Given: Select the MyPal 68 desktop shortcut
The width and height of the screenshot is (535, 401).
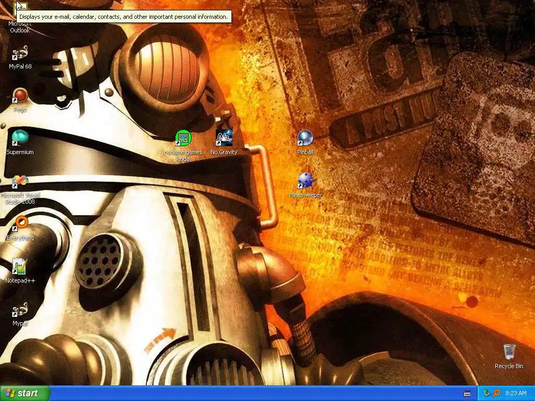Looking at the screenshot, I should (20, 57).
